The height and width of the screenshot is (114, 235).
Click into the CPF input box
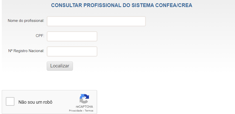point(72,36)
